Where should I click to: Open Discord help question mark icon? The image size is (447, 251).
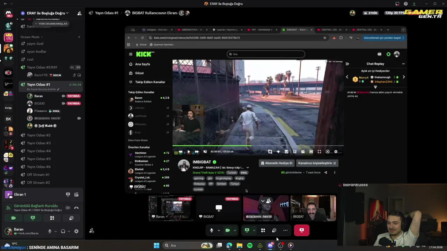pos(405,4)
